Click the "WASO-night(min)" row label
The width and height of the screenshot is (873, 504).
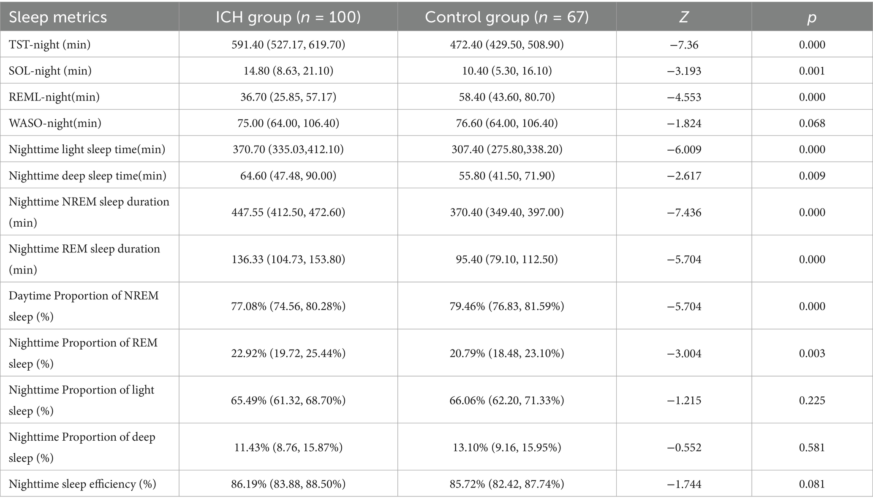pyautogui.click(x=55, y=123)
